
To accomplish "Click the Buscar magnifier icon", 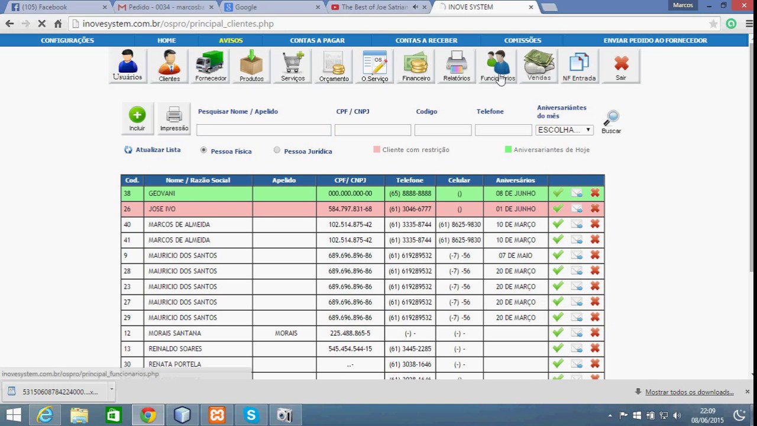I will pos(612,122).
